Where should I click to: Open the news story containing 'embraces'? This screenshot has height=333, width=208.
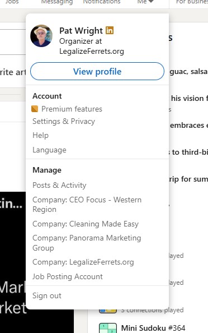(189, 126)
